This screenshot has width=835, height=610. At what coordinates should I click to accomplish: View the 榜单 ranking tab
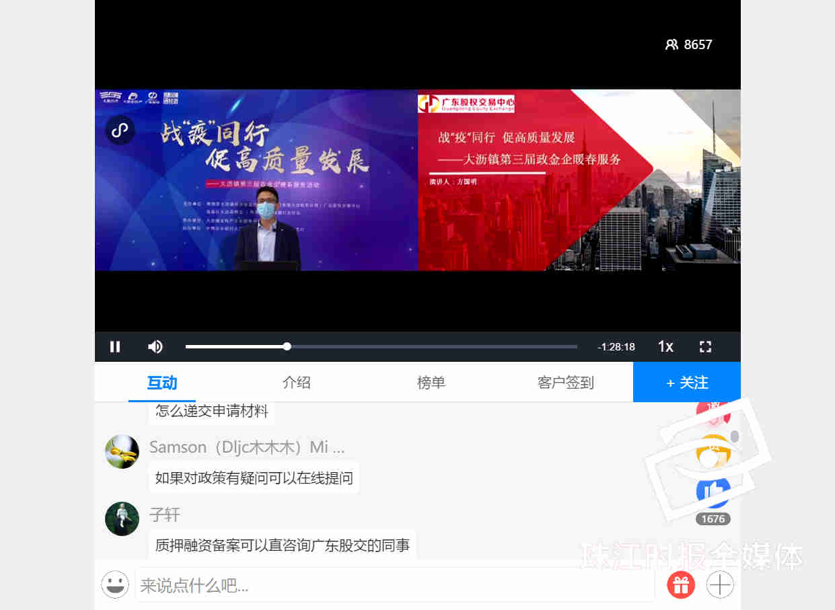[x=431, y=383]
